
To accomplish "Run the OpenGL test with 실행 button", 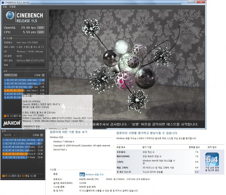I will 41,28.
